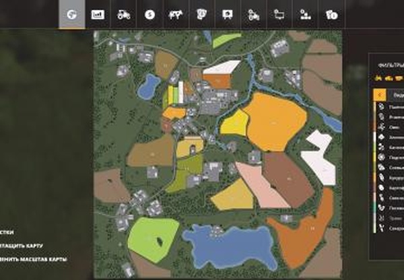Screen dimensions: 404x280
Task: Open the gear-and-tractor game settings tab
Action: (254, 15)
